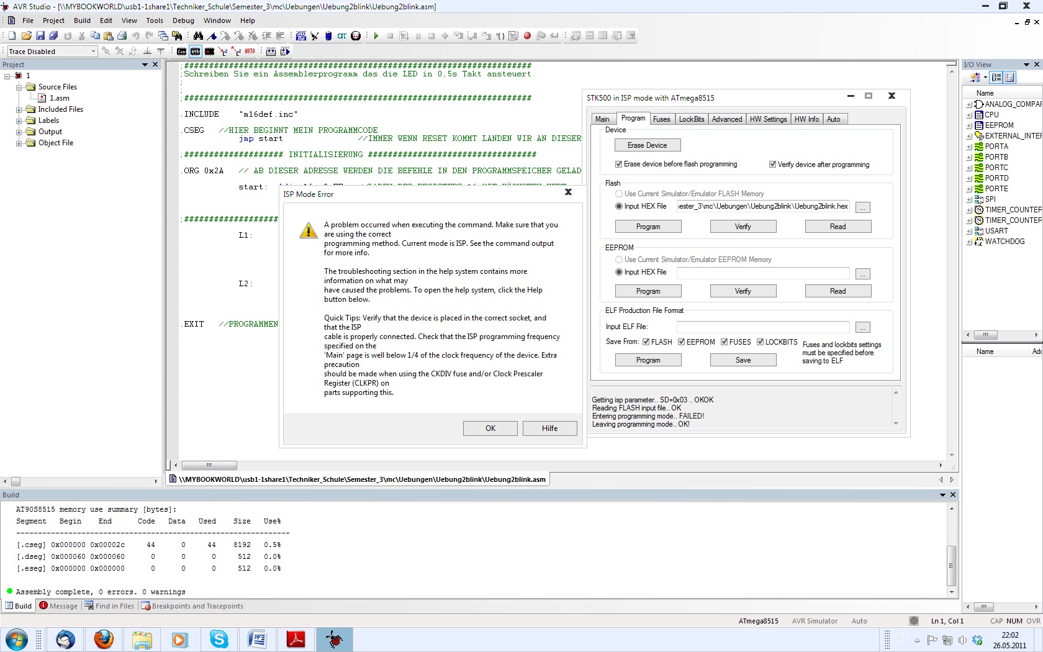This screenshot has height=652, width=1043.
Task: Open the Debug menu
Action: [183, 20]
